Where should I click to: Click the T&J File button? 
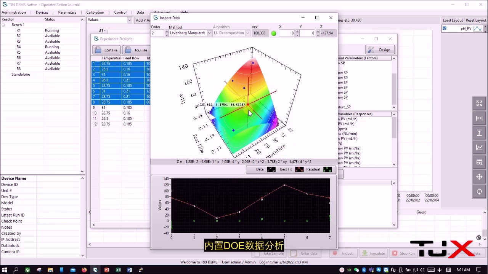(136, 50)
